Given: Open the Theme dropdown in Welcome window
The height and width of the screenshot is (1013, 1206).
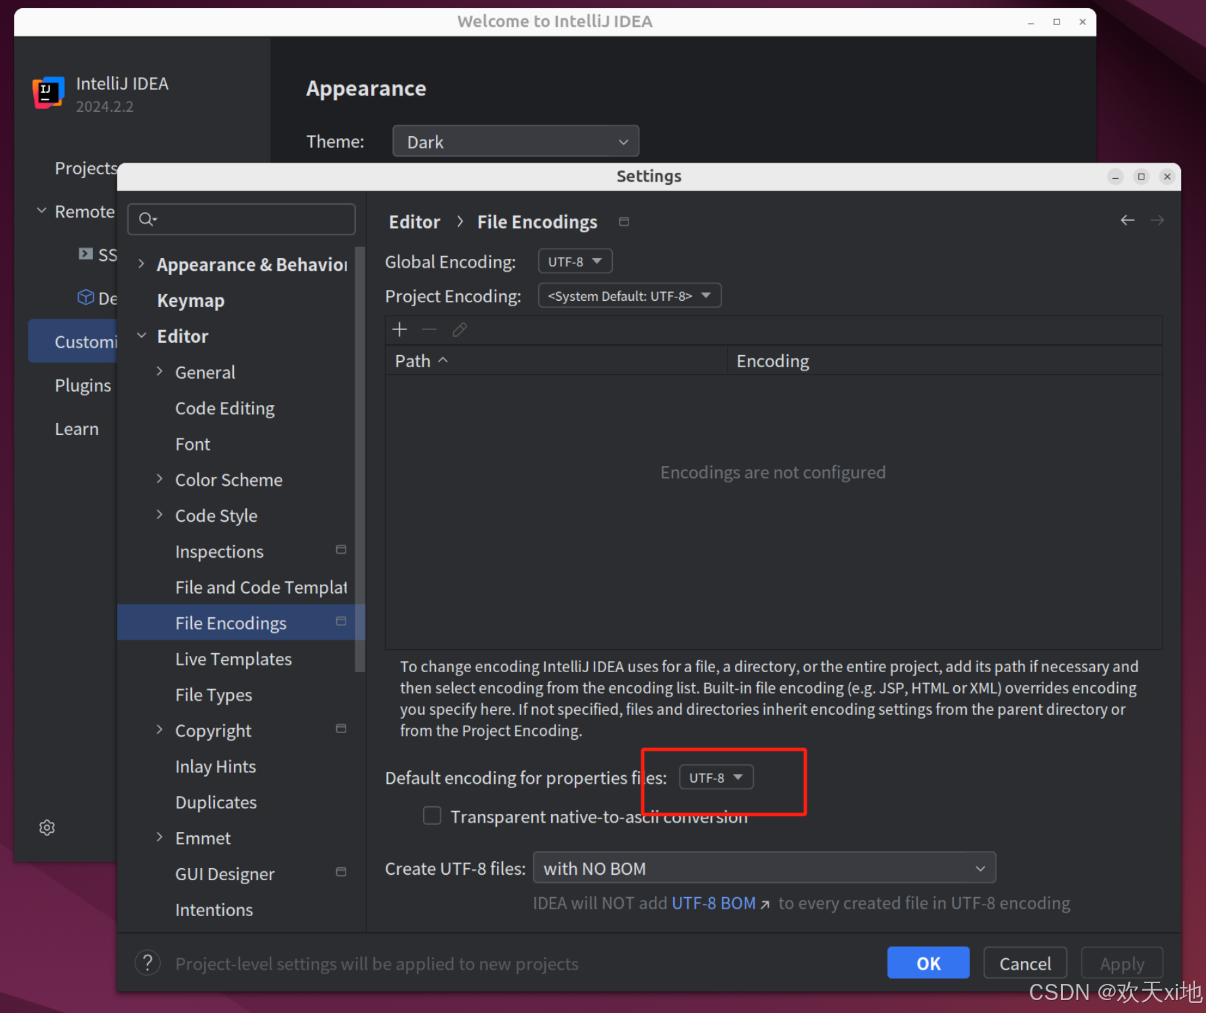Looking at the screenshot, I should point(515,142).
